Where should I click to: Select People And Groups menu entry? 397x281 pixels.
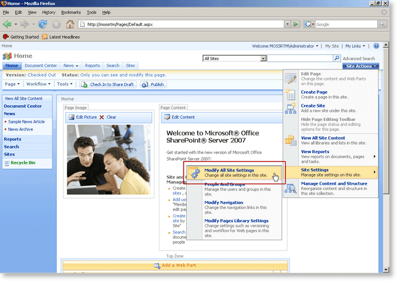click(x=225, y=185)
